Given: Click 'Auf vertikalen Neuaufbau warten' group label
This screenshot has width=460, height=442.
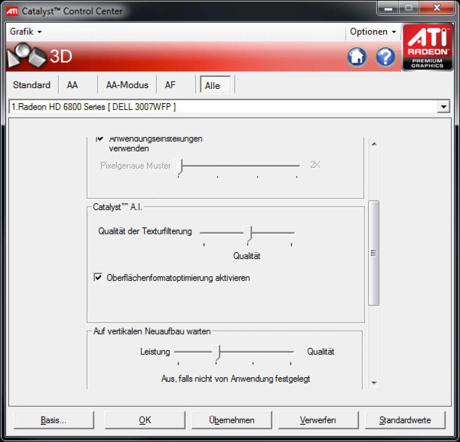Looking at the screenshot, I should (x=152, y=331).
